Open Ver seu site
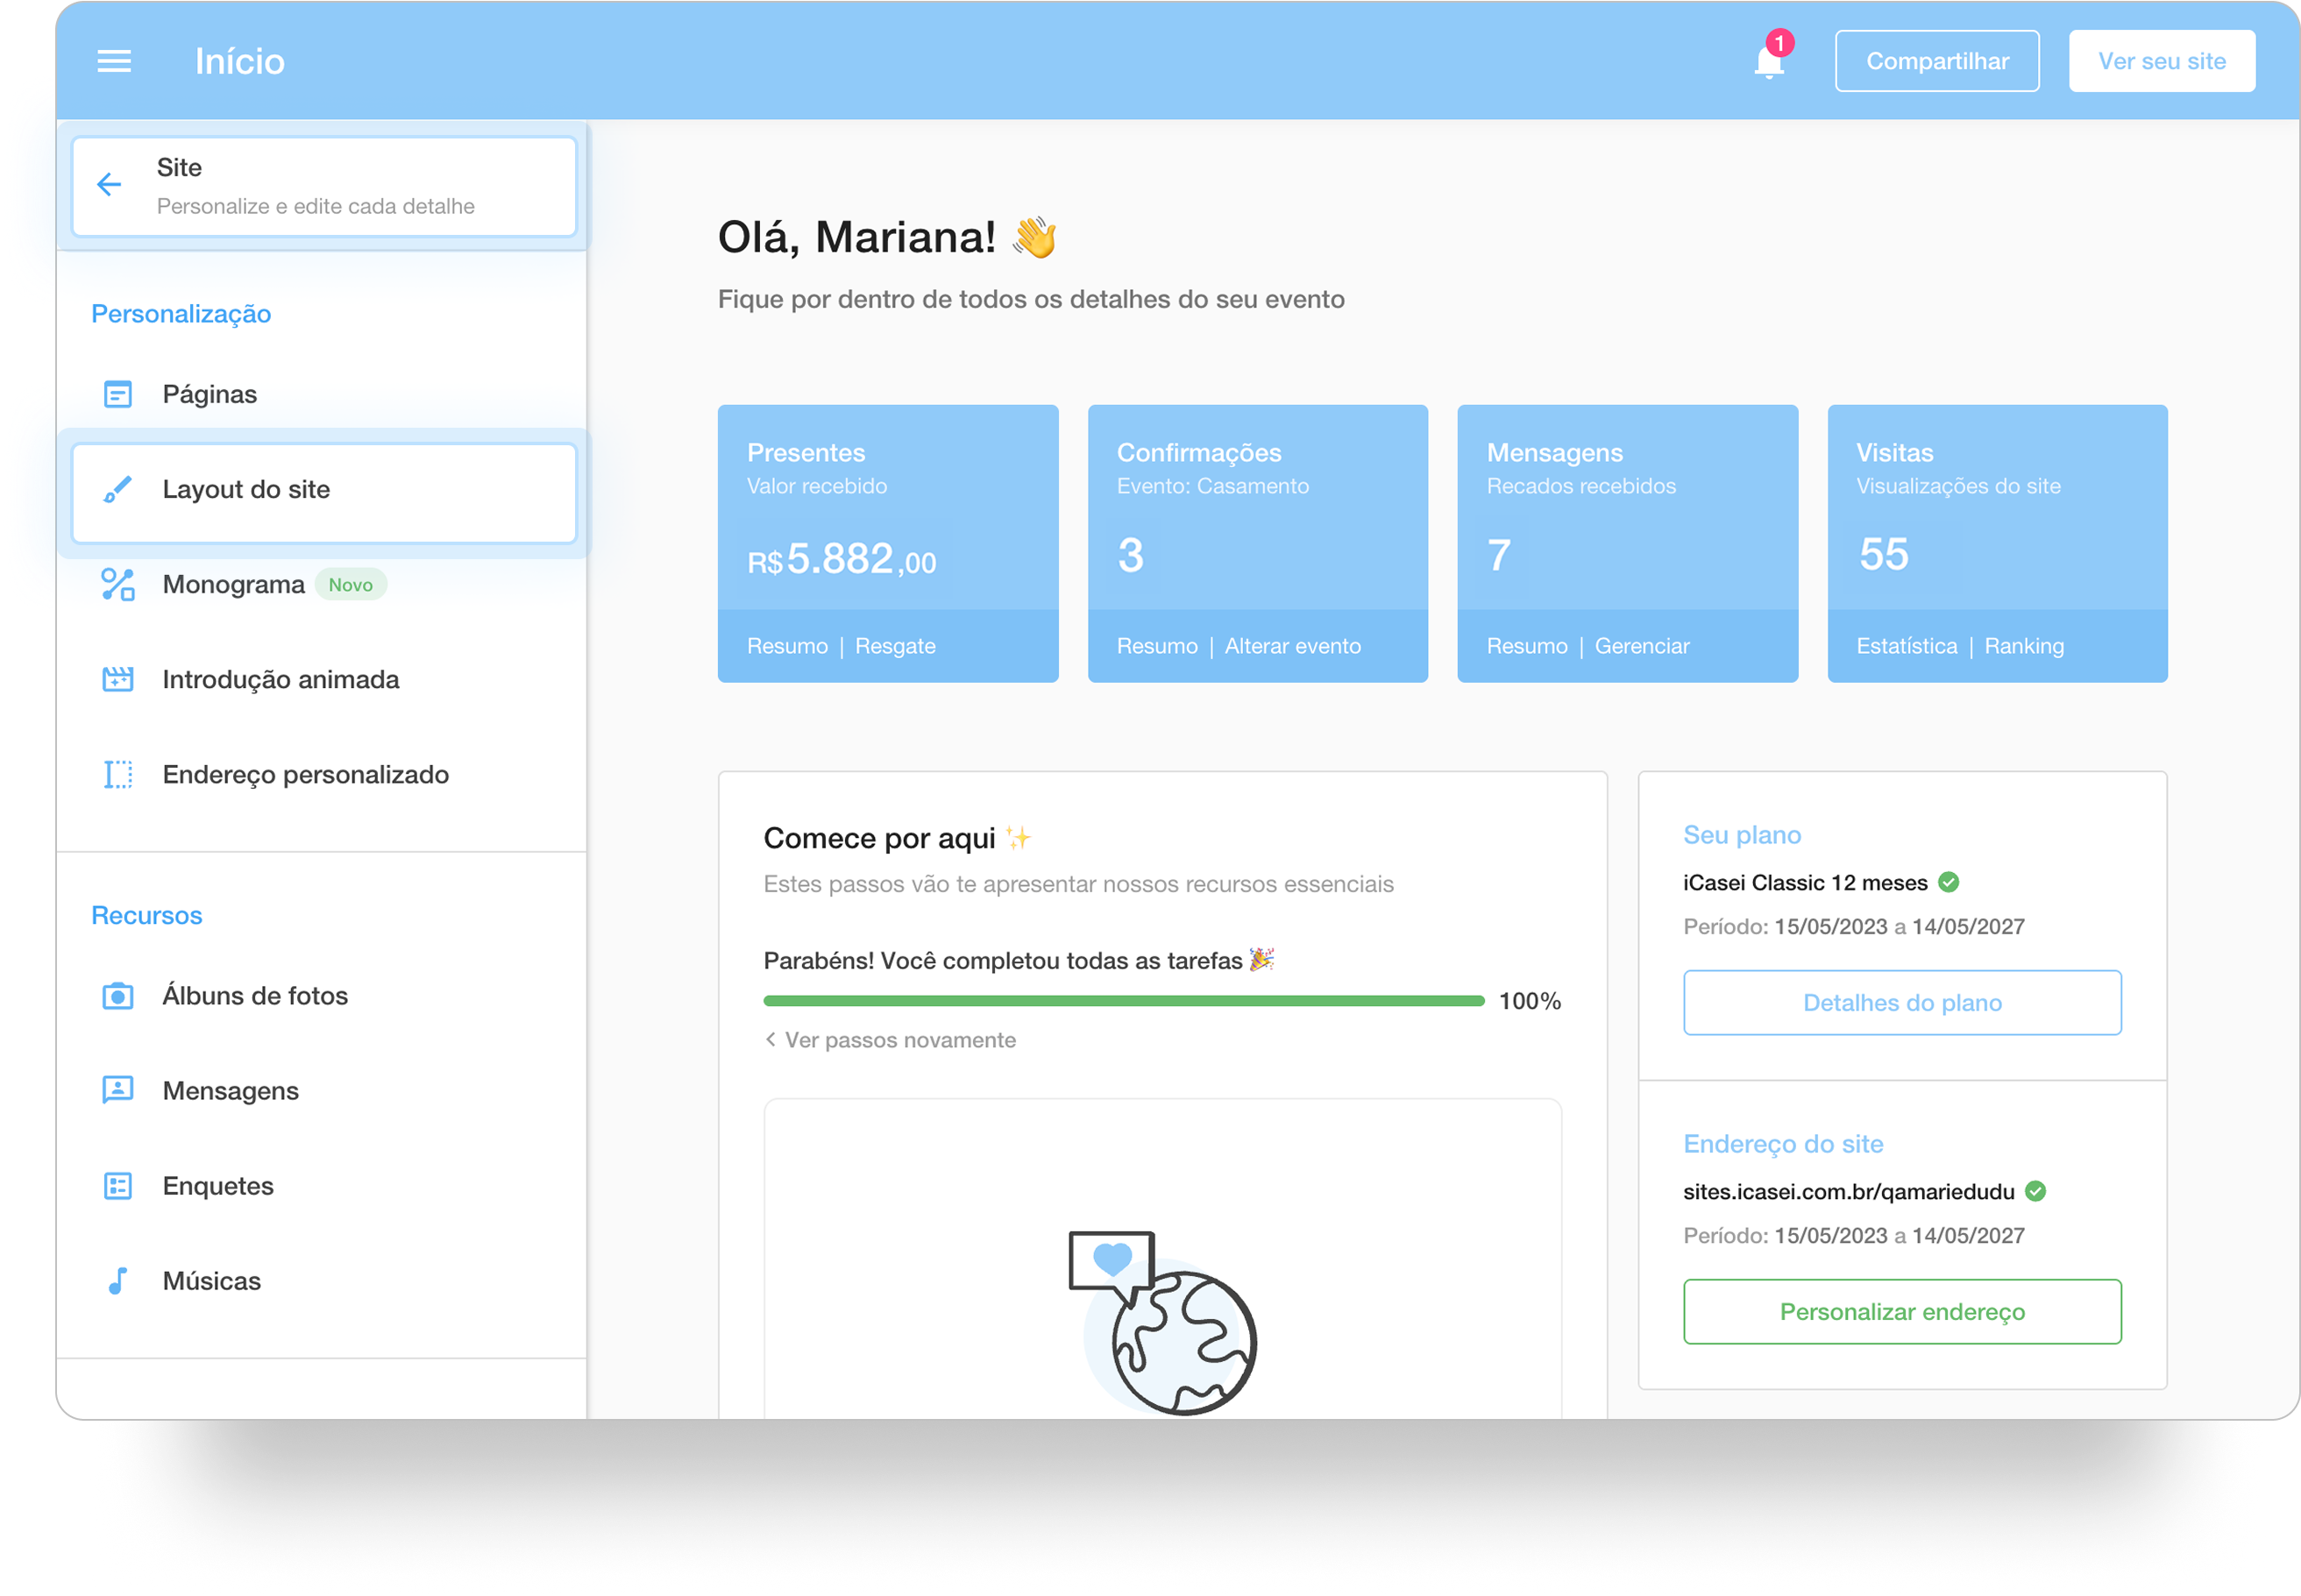 (x=2161, y=60)
